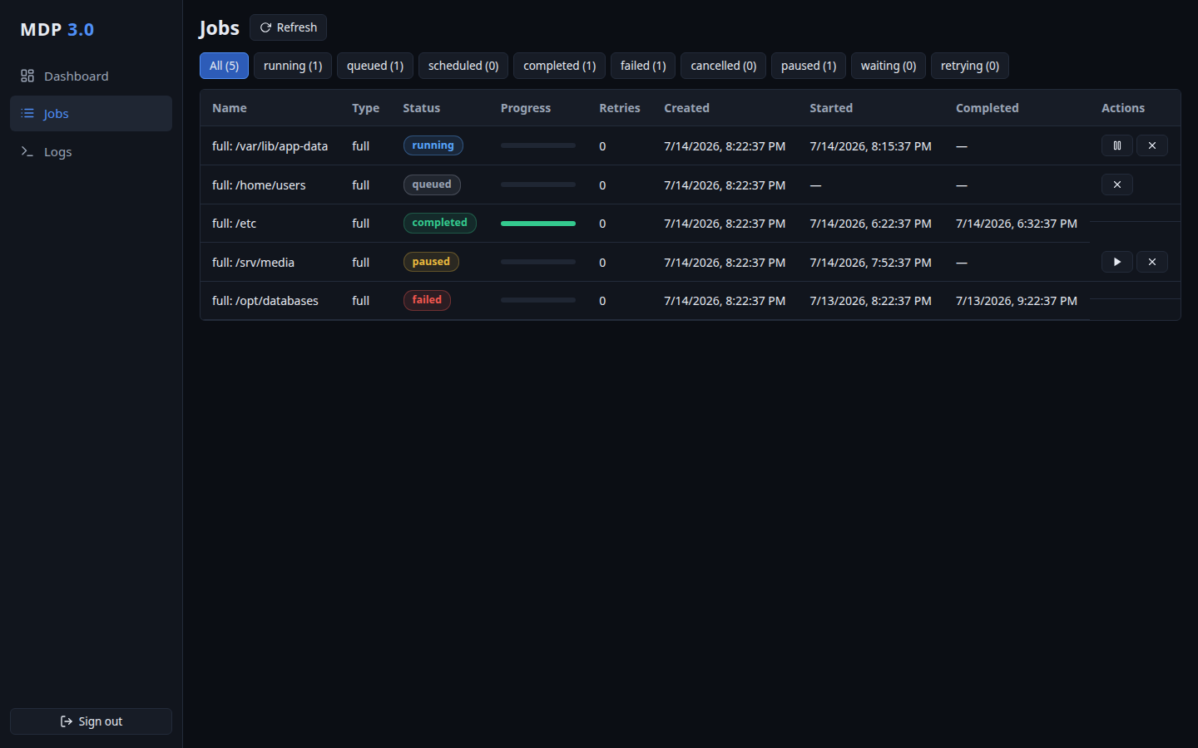Filter jobs by paused (1)
Viewport: 1198px width, 748px height.
click(x=809, y=66)
